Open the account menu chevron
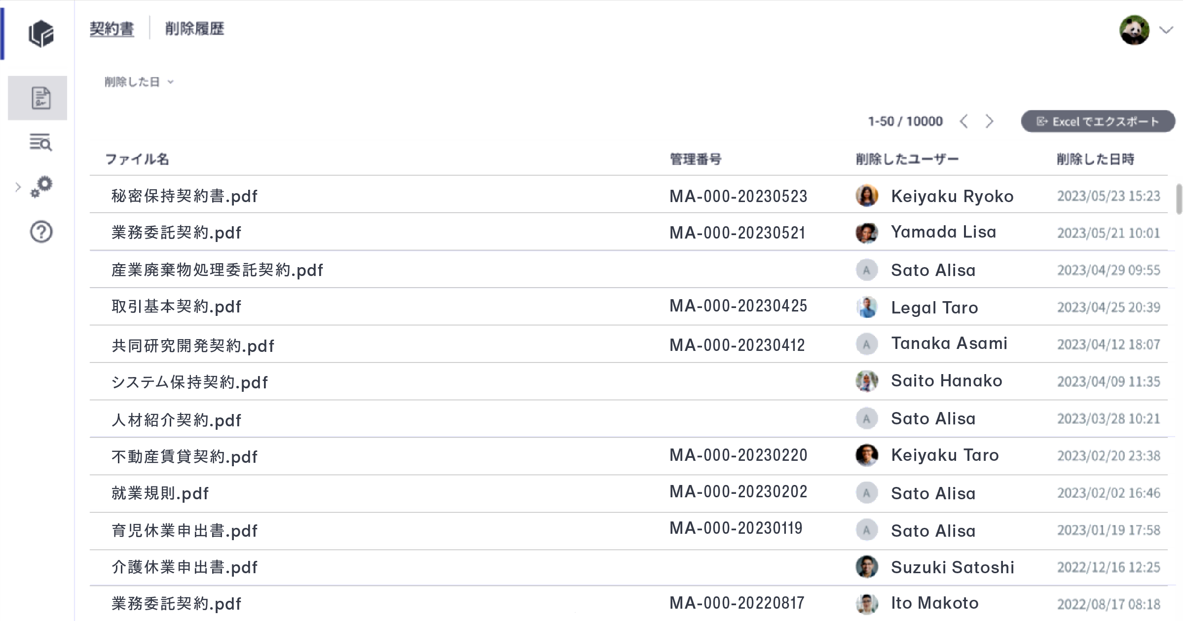Viewport: 1184px width, 621px height. (x=1166, y=30)
